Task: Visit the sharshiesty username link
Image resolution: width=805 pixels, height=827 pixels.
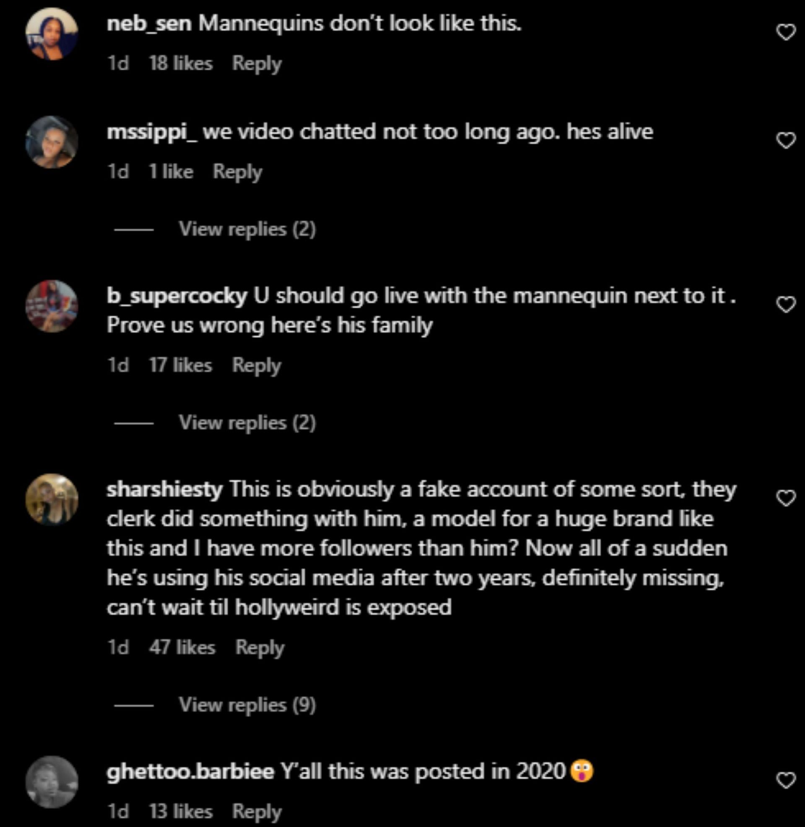Action: click(x=164, y=489)
